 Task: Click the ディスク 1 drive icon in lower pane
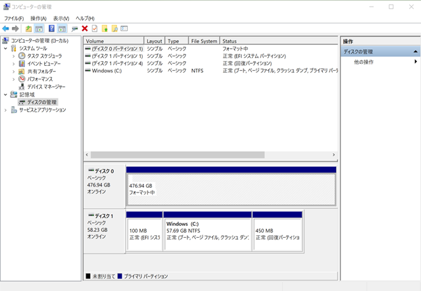(x=91, y=215)
